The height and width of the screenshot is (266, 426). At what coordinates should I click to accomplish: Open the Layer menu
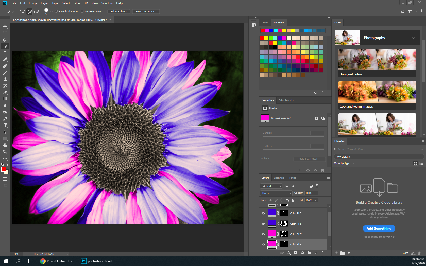pyautogui.click(x=44, y=3)
